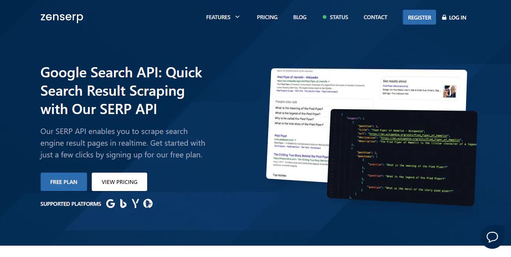
Task: Click the lock icon beside LOG IN
Action: coord(444,17)
